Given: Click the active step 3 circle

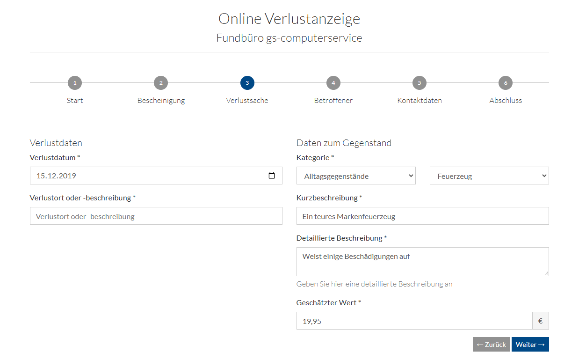Looking at the screenshot, I should pos(247,83).
